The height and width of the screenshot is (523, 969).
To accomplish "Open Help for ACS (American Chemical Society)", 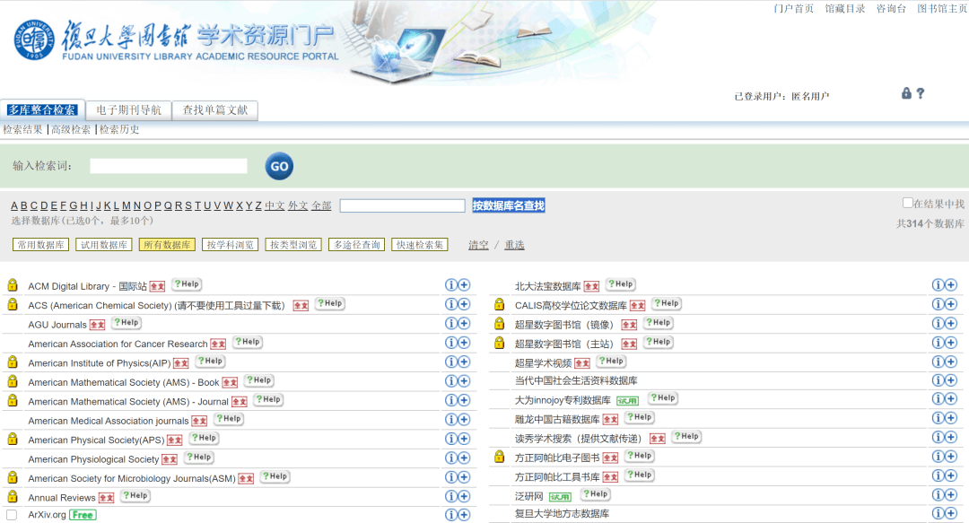I will (x=330, y=303).
